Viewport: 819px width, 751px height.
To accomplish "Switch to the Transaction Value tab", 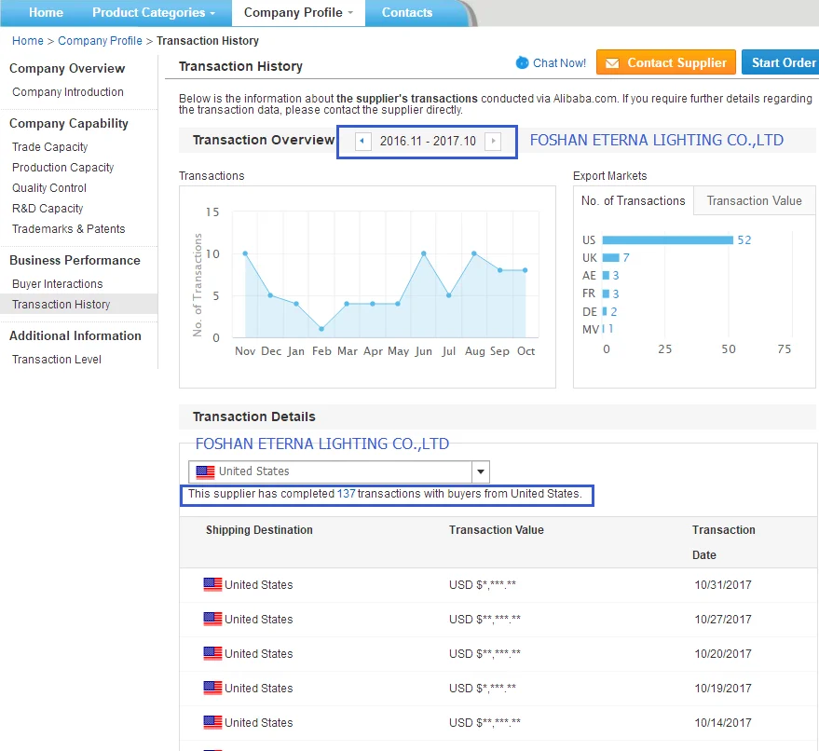I will click(754, 200).
